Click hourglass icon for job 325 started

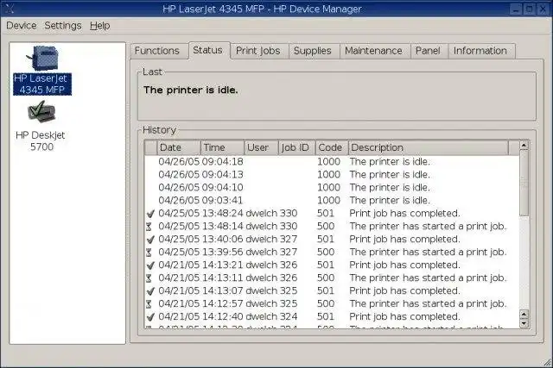[149, 304]
